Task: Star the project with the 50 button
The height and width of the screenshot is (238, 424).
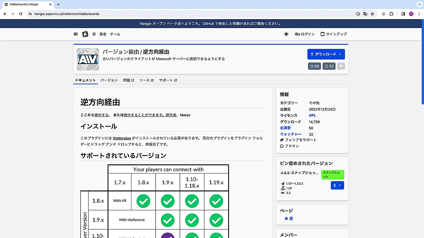Action: point(314,66)
